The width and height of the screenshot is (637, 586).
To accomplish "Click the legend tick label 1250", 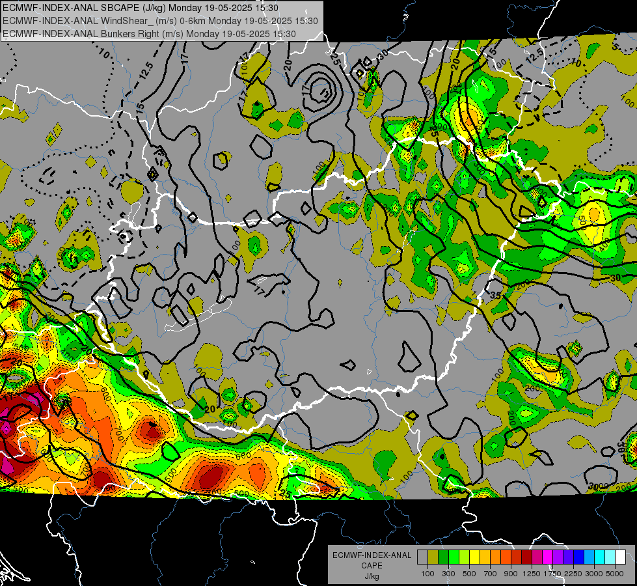I will pyautogui.click(x=532, y=574).
